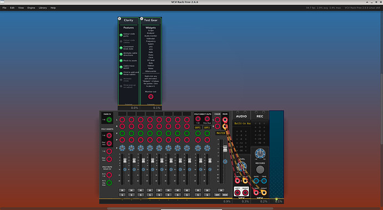The height and width of the screenshot is (210, 383).
Task: Enable Colour code cables feature
Action: (121, 41)
